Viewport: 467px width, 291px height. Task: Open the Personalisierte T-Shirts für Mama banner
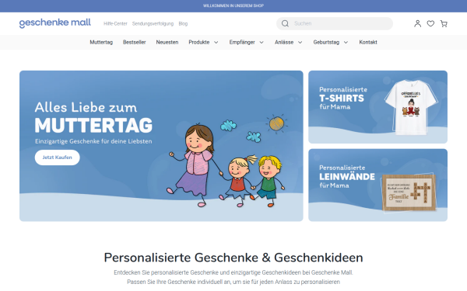(377, 107)
